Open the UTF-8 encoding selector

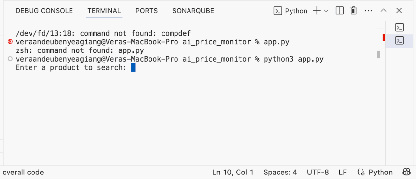tap(318, 172)
